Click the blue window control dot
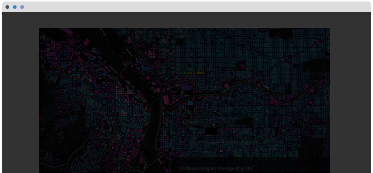Viewport: 373px width, 173px height. (x=15, y=7)
